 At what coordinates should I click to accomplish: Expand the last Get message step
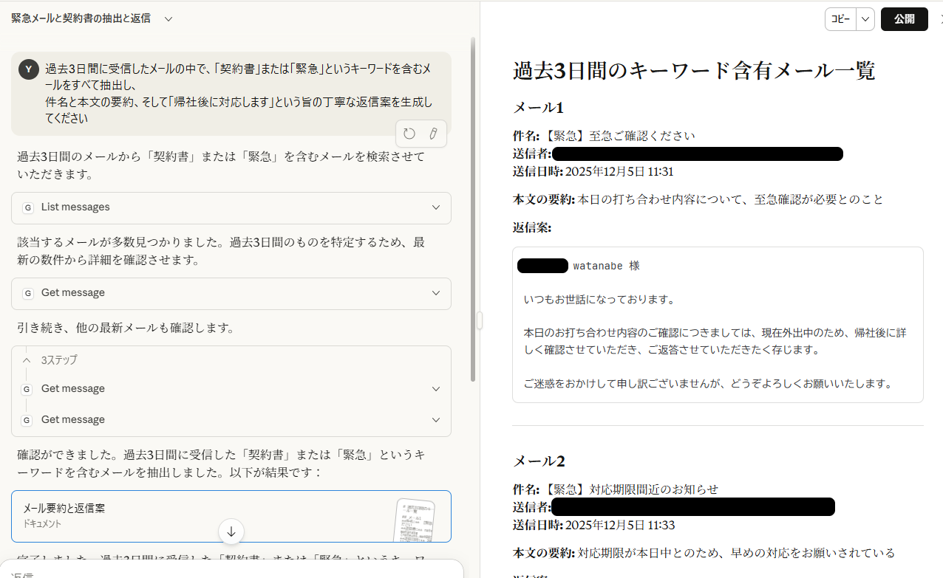(x=436, y=420)
